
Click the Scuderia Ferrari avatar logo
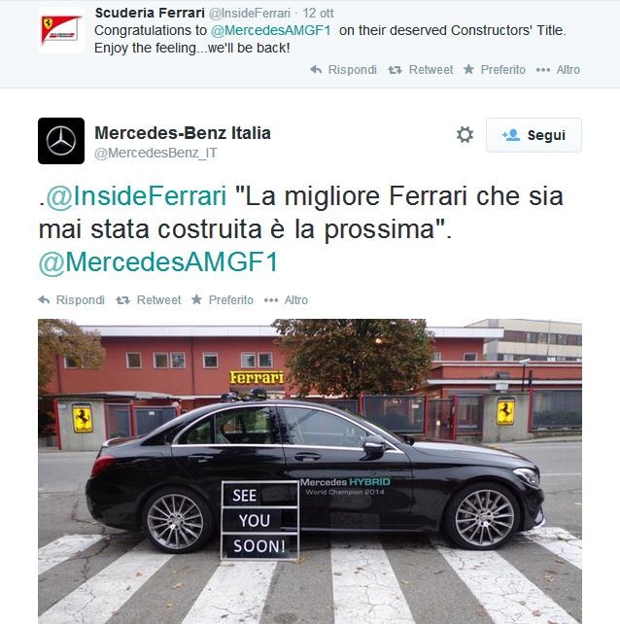(x=61, y=31)
